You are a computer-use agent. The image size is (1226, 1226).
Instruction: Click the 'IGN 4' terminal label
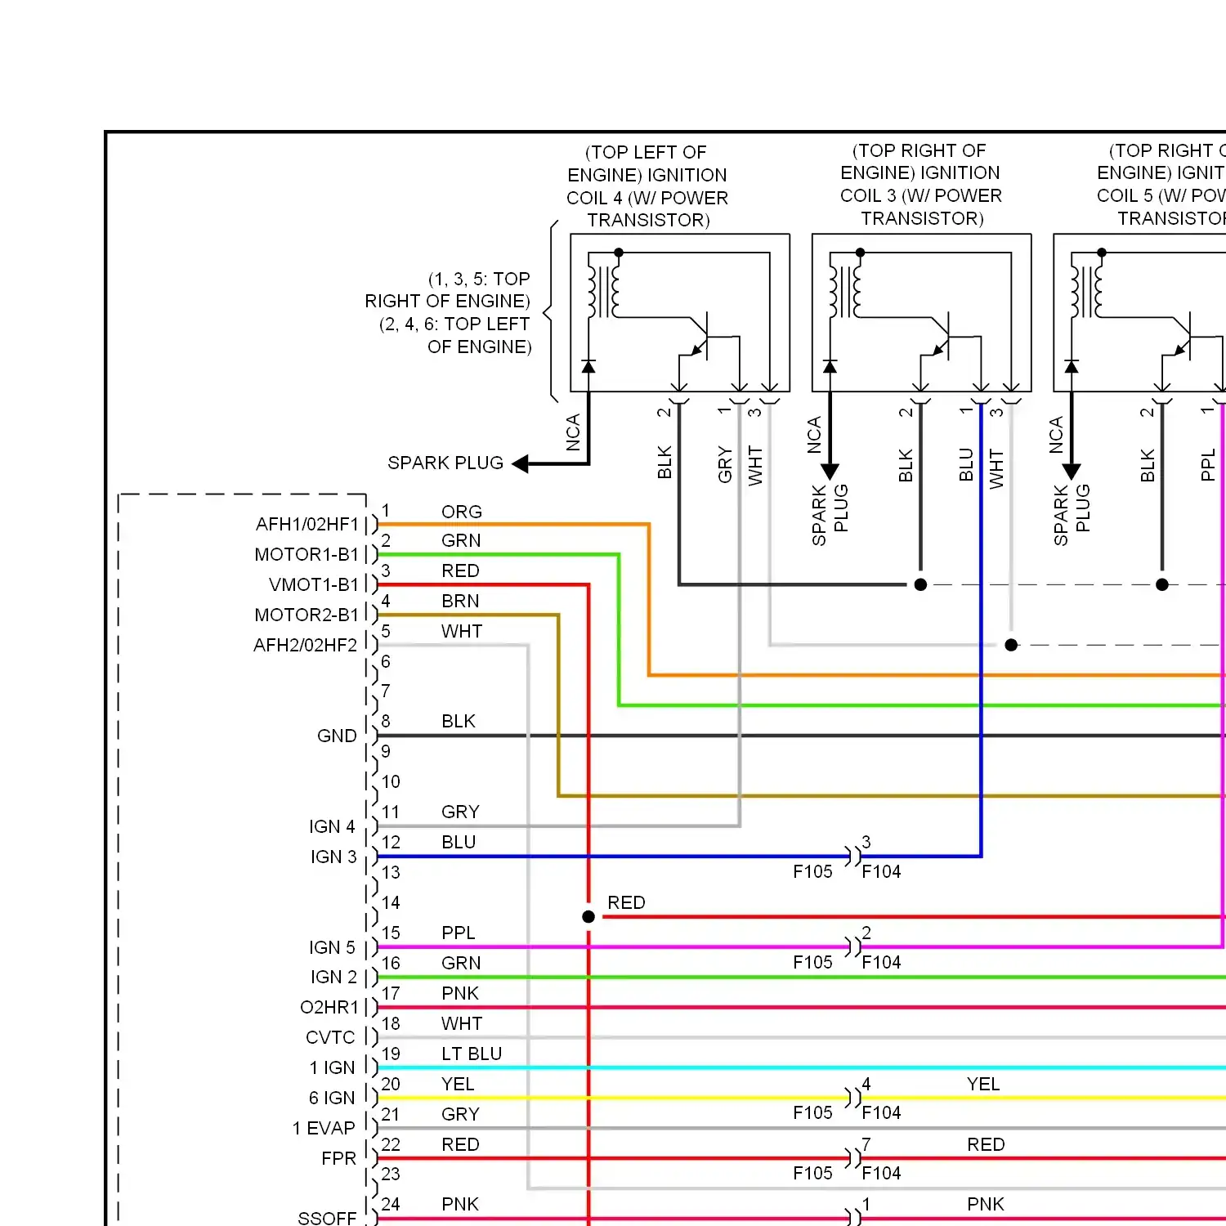pos(332,826)
